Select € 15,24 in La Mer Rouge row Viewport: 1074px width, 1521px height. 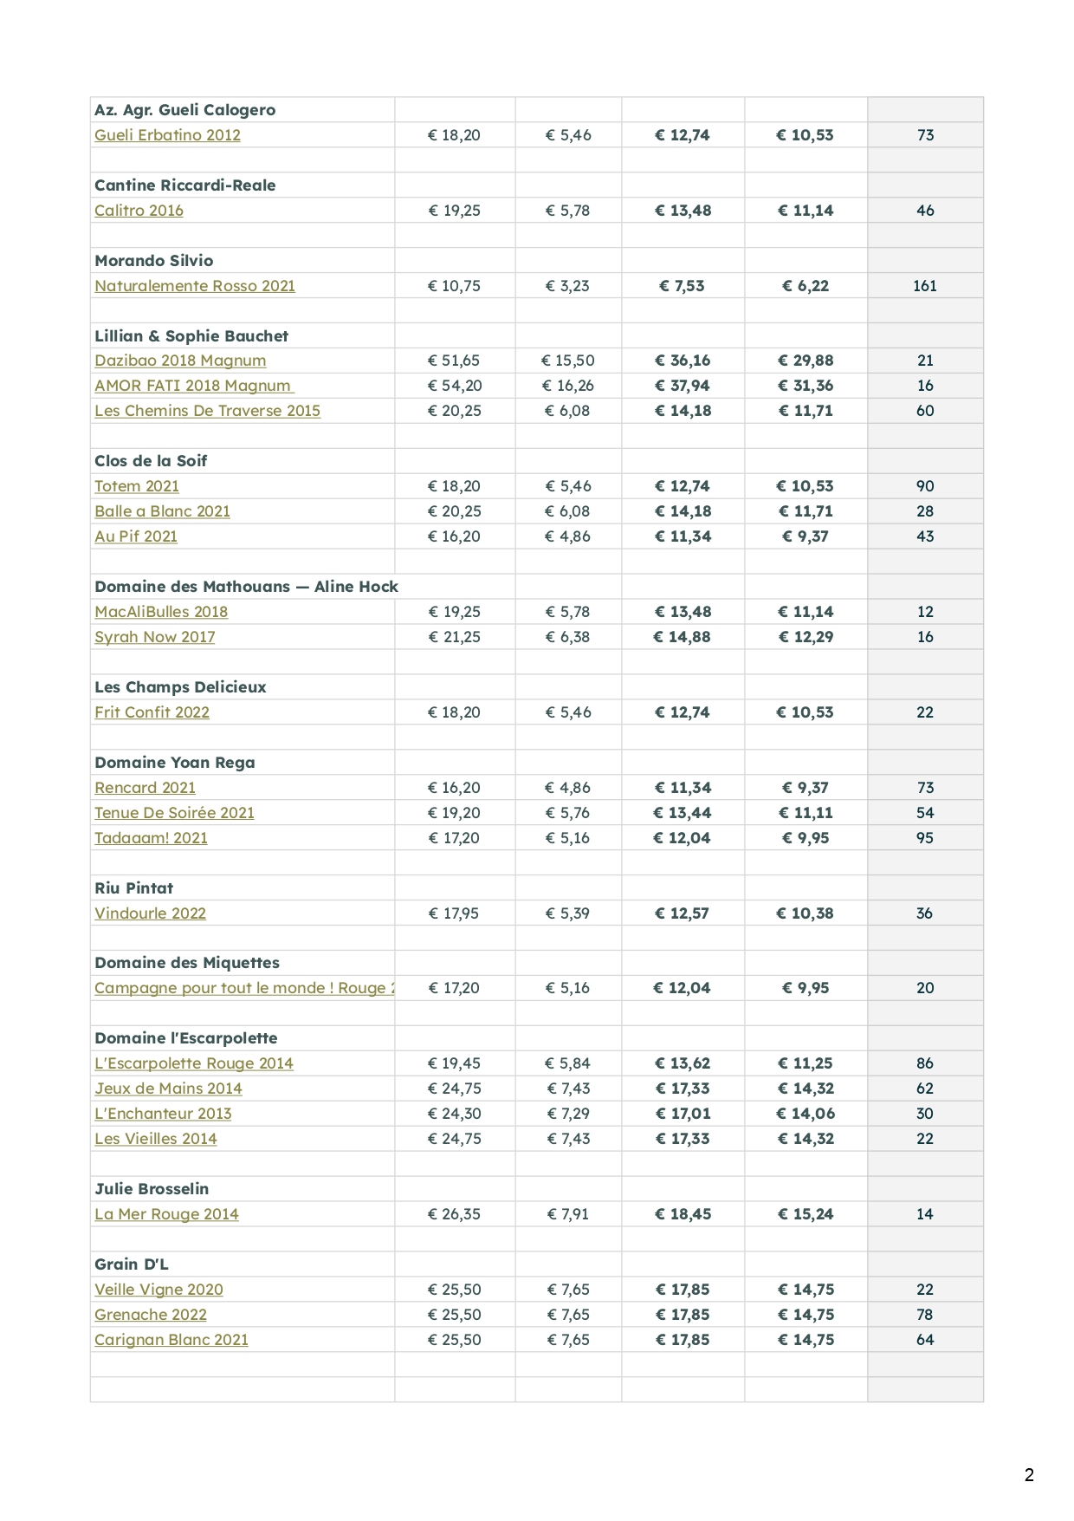805,1214
